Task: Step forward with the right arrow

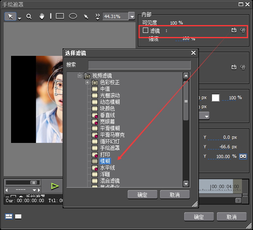Action: [x=39, y=190]
